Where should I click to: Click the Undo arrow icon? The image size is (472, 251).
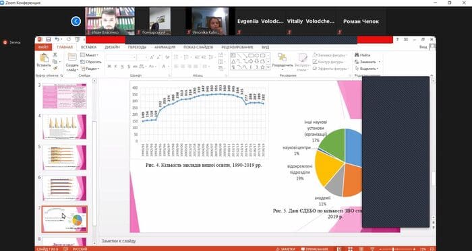pos(57,39)
